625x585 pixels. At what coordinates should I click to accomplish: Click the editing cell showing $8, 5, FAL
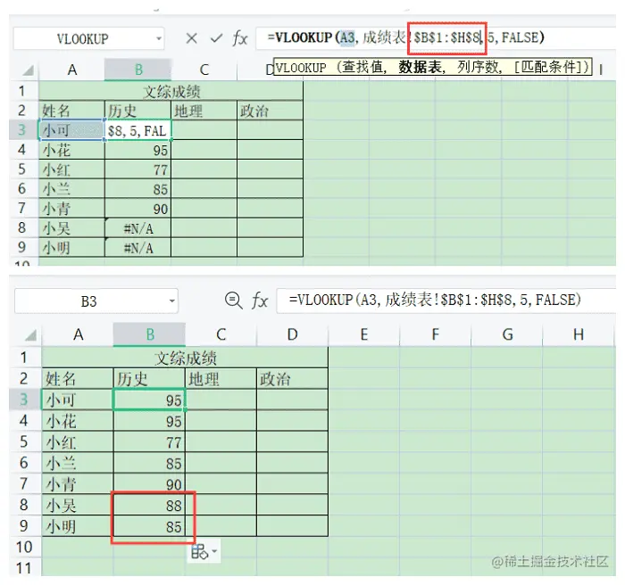137,130
